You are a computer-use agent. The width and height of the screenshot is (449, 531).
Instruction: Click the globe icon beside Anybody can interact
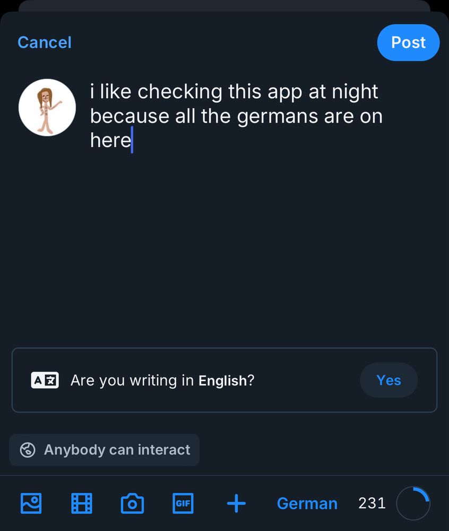pos(28,450)
